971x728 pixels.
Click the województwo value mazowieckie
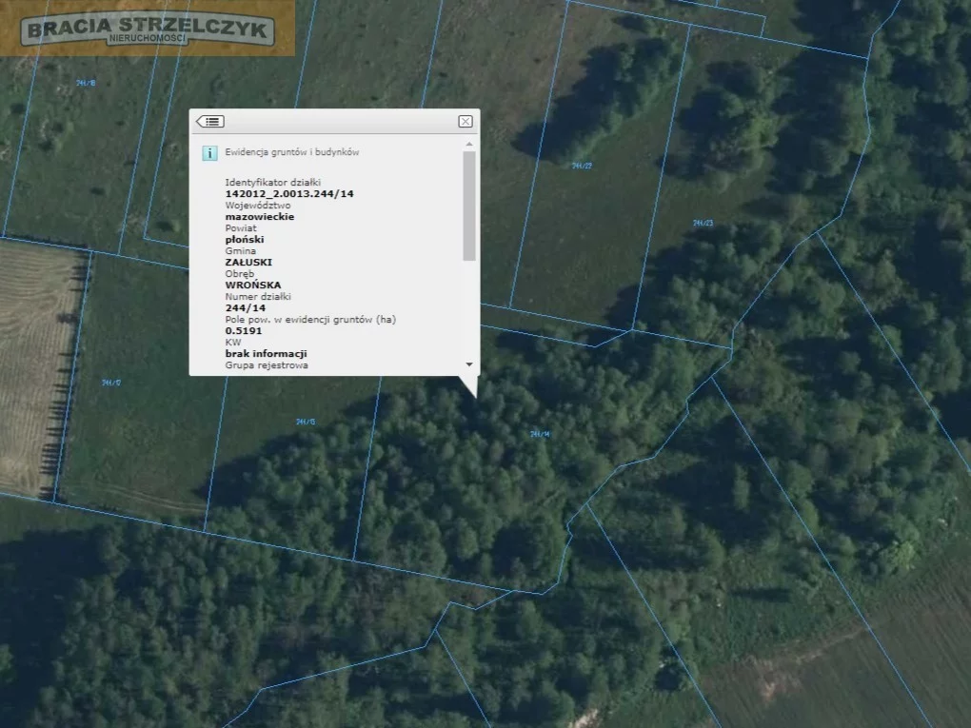259,217
